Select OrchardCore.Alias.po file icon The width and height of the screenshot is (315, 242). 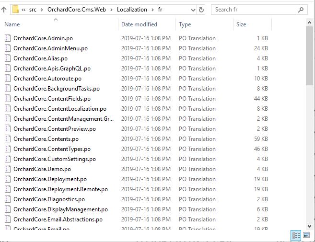coord(8,58)
